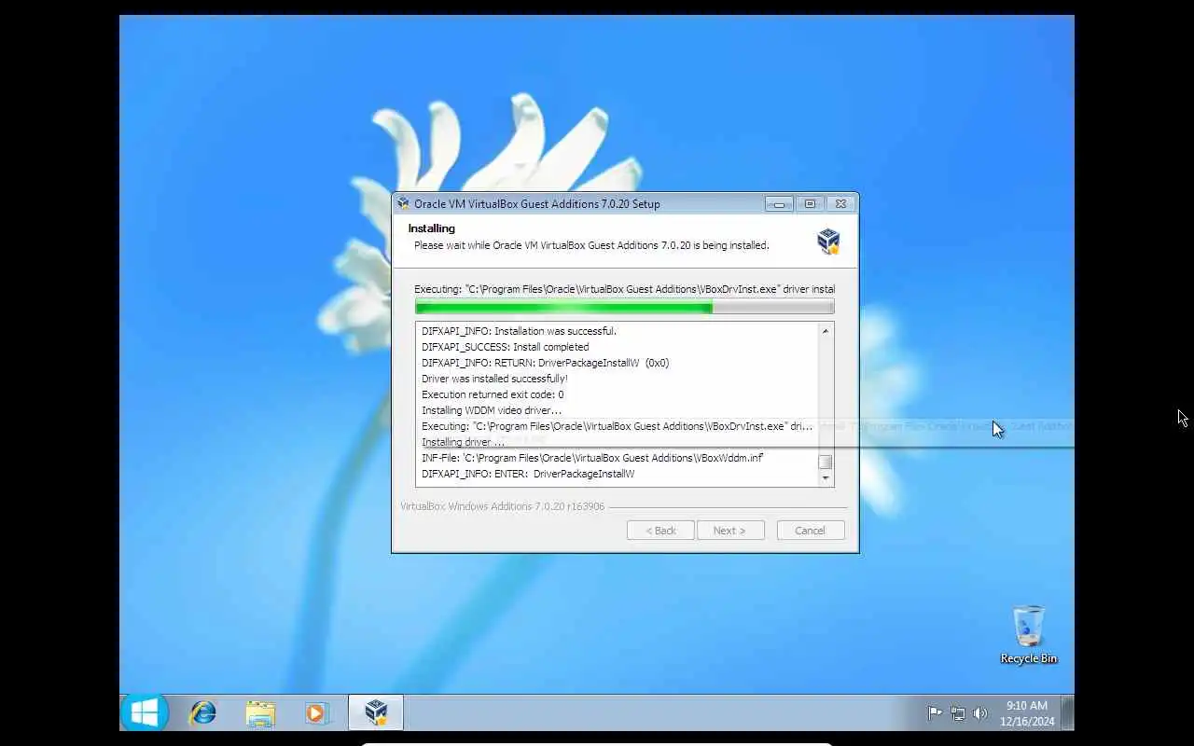The width and height of the screenshot is (1194, 746).
Task: Maximize the Guest Additions Setup window
Action: tap(810, 204)
